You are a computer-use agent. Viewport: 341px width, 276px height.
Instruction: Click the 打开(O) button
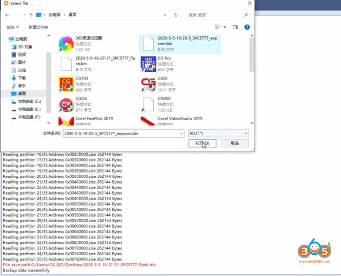tap(202, 144)
